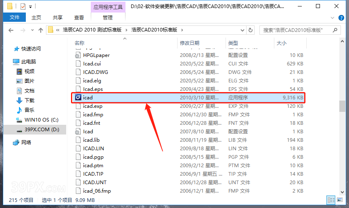This screenshot has height=208, width=349.
Task: Switch to details view layout icon
Action: coord(331,200)
